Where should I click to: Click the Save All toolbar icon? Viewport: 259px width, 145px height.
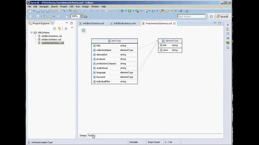click(x=43, y=11)
